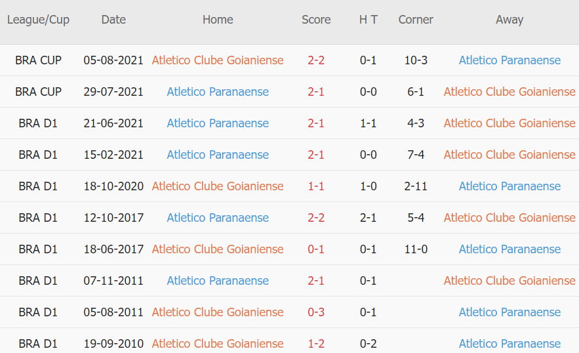Open Atletico Clube Goianiense away link for 15-02-2021

click(509, 154)
